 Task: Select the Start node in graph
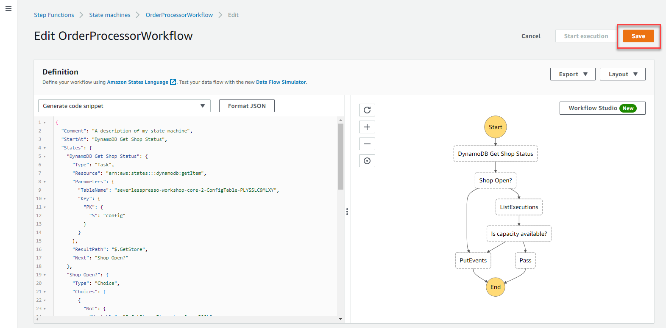click(x=495, y=127)
